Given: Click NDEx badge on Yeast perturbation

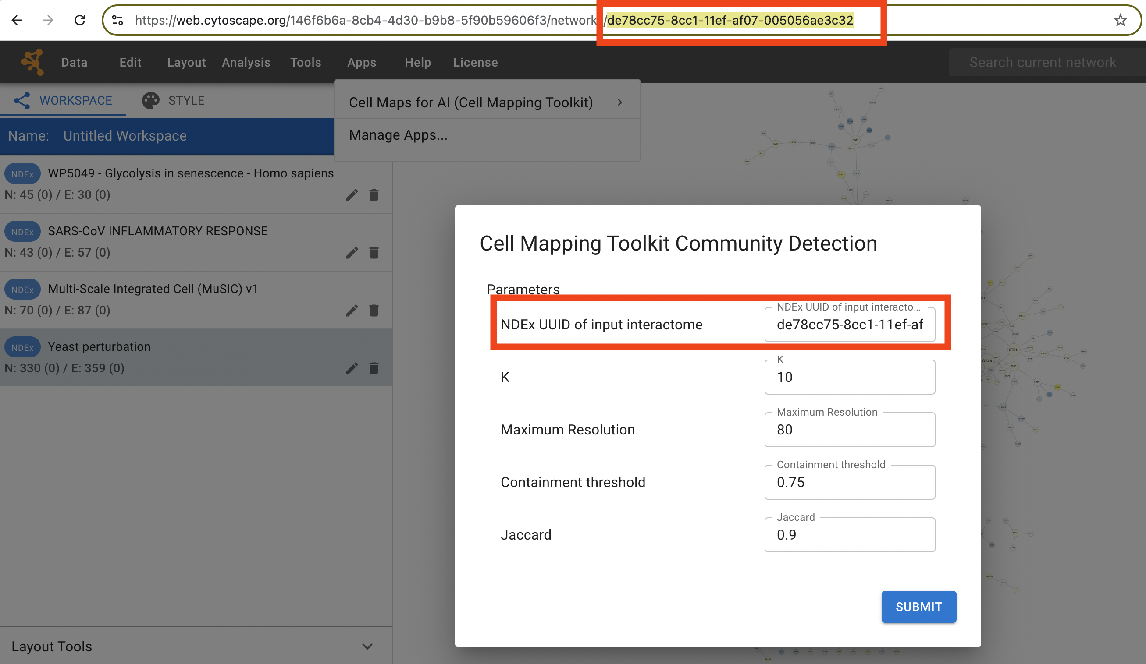Looking at the screenshot, I should [x=23, y=347].
